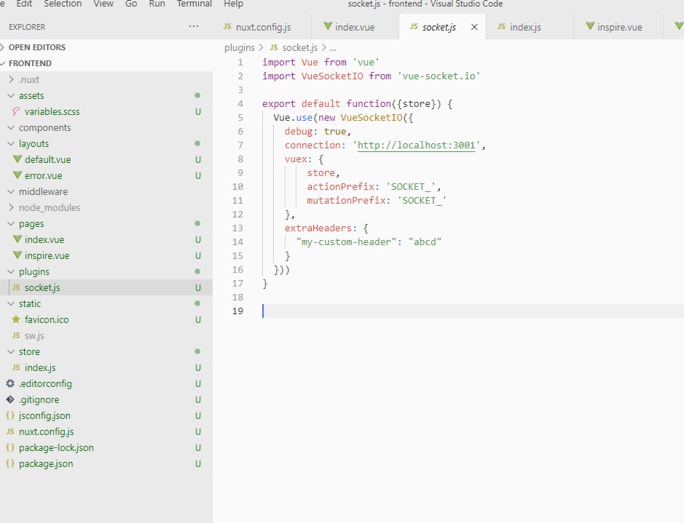Click the braces icon beside package.json
This screenshot has width=684, height=523.
[x=10, y=464]
